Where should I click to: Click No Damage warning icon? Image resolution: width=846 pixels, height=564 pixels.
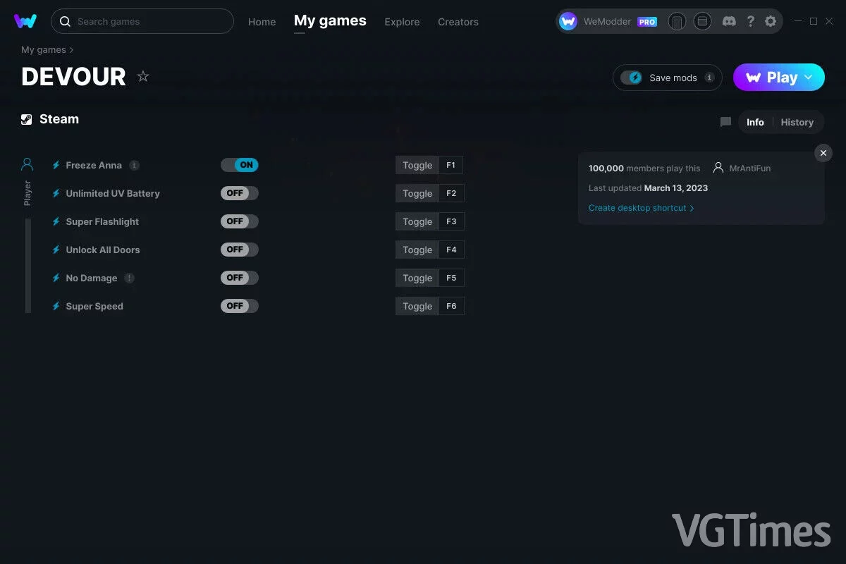[129, 278]
